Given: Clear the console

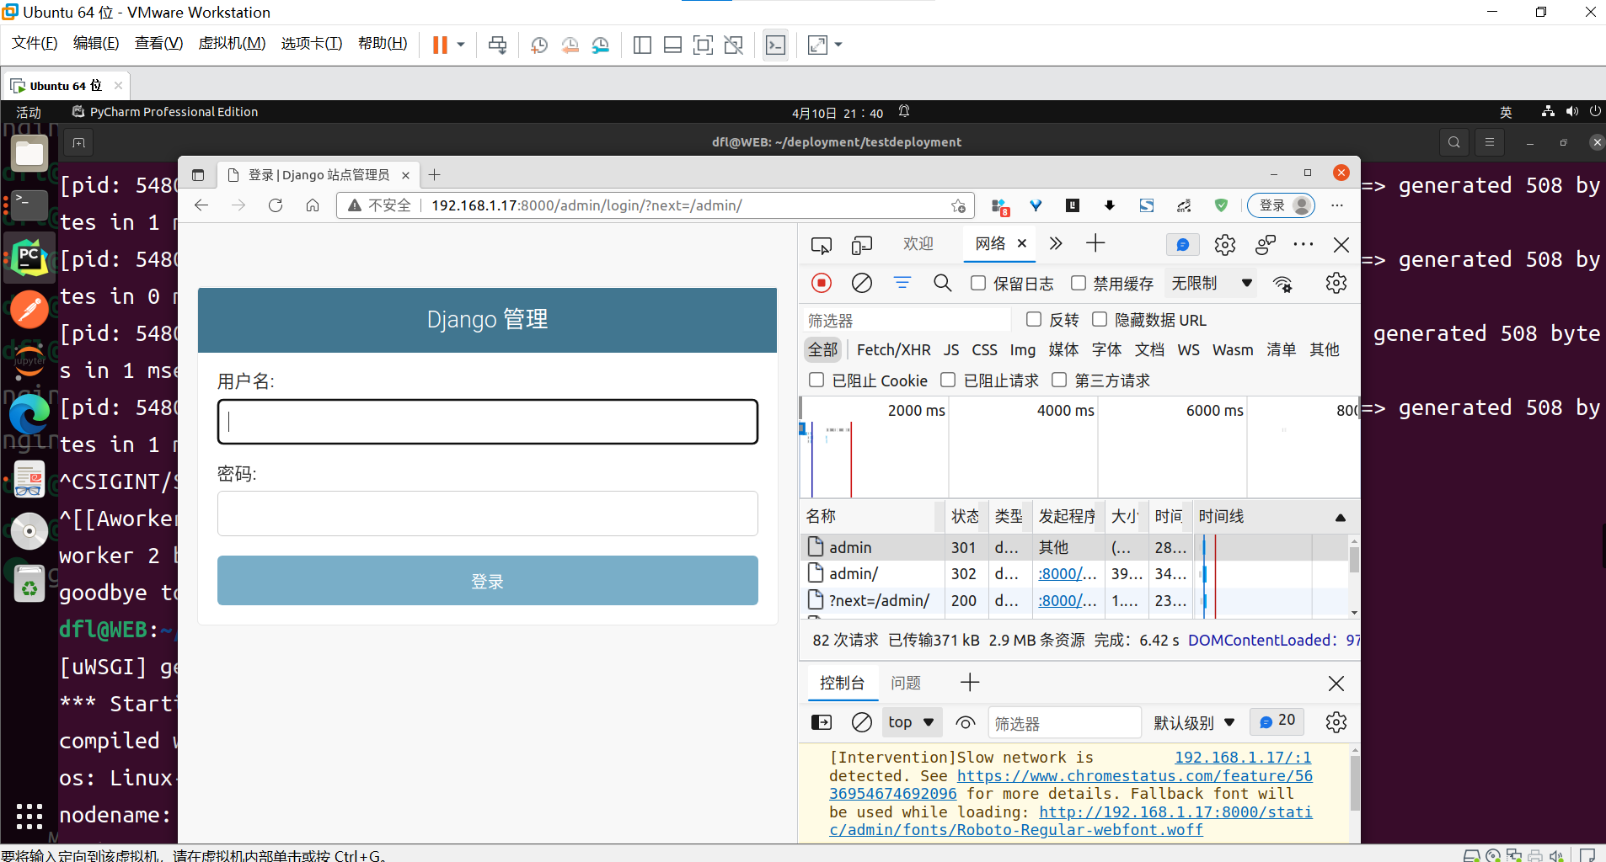Looking at the screenshot, I should [861, 722].
